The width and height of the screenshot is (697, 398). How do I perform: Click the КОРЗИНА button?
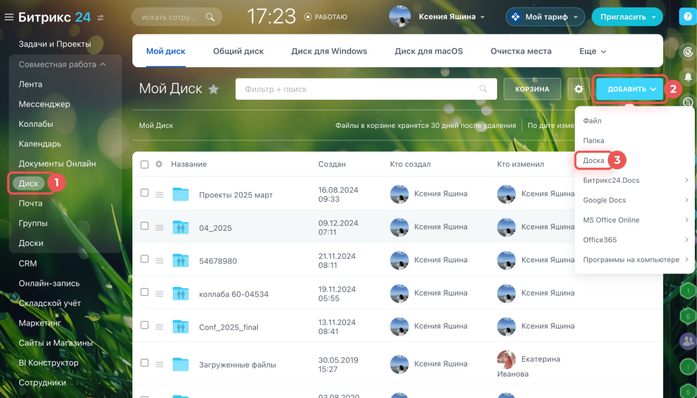[532, 89]
